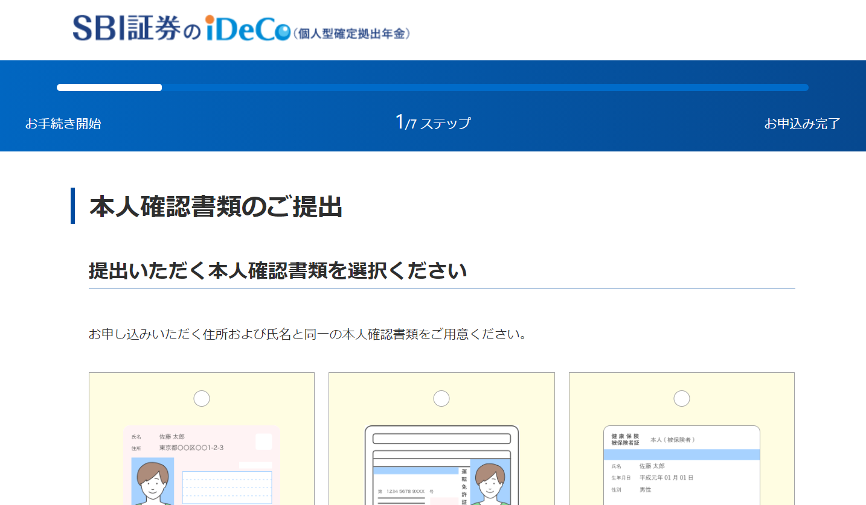Select the My Number card radio button
This screenshot has height=505, width=866.
[201, 399]
